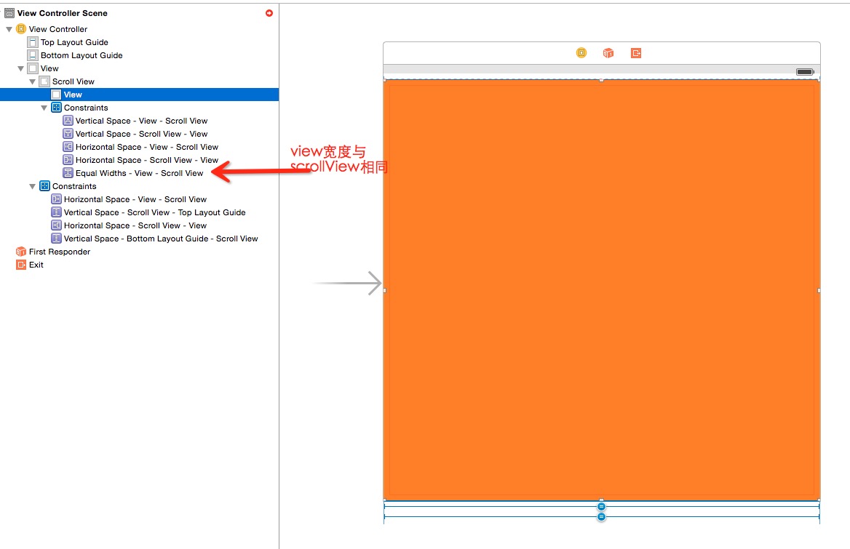This screenshot has height=549, width=850.
Task: Click the Equal Widths constraint icon
Action: (x=68, y=173)
